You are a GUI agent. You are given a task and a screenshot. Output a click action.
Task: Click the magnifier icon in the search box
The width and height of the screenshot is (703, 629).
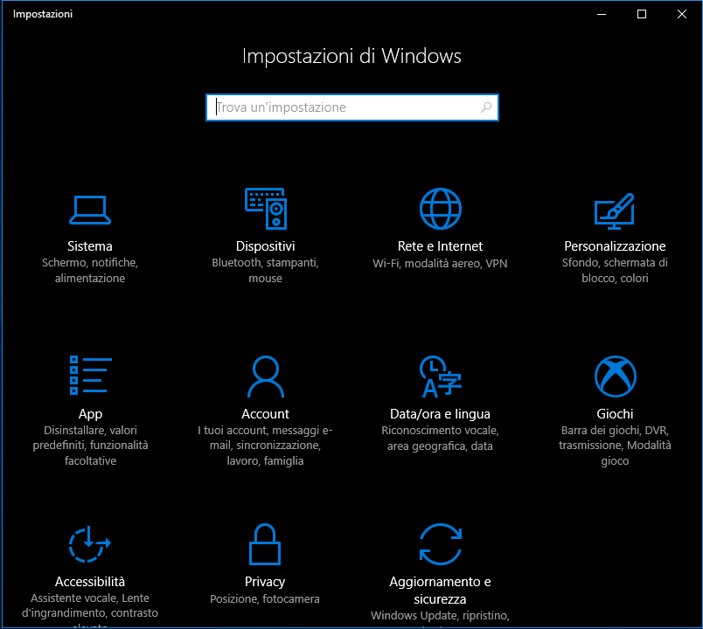pyautogui.click(x=486, y=107)
